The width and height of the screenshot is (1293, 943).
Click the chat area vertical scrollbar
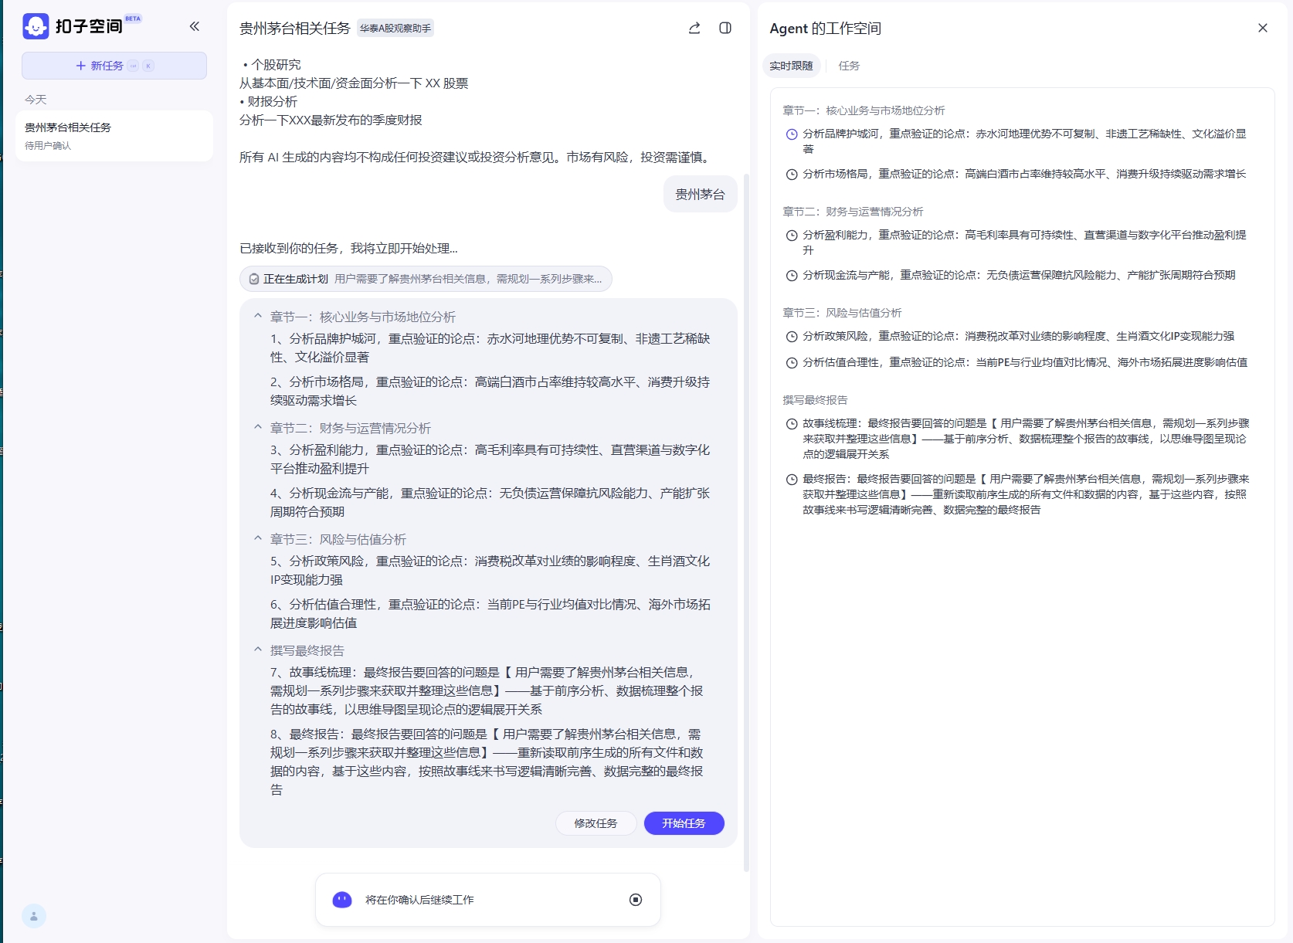tap(745, 522)
